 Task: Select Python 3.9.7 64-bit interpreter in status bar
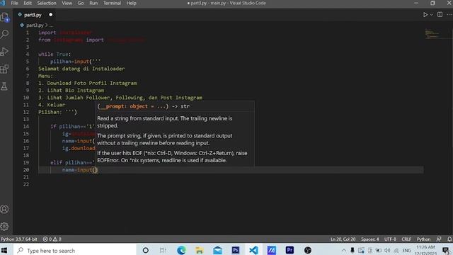click(x=19, y=239)
